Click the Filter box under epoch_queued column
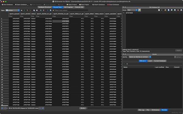The image size is (183, 114). coord(14,16)
